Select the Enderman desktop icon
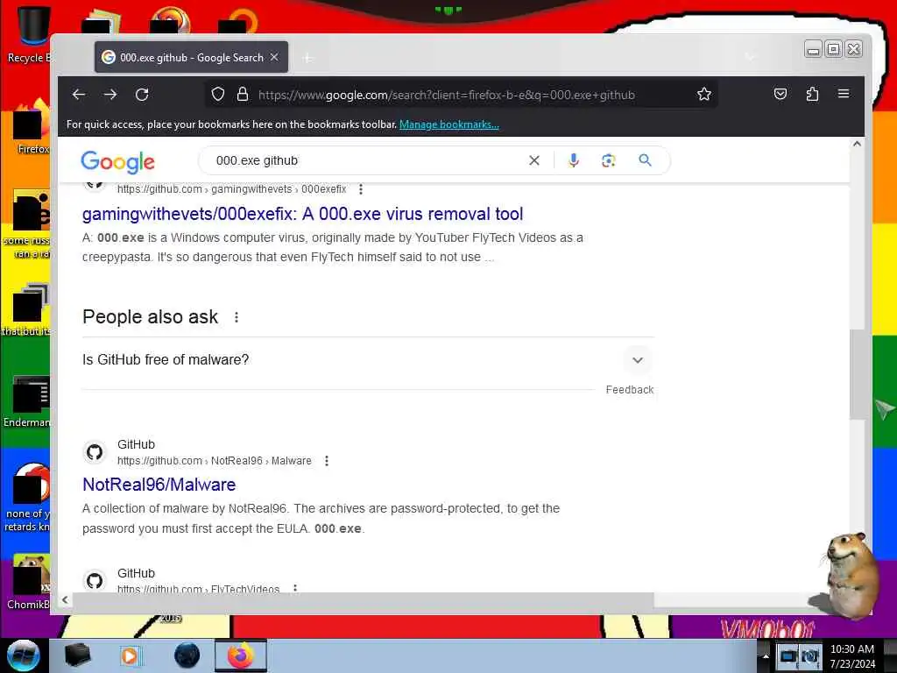This screenshot has height=673, width=897. pyautogui.click(x=27, y=401)
